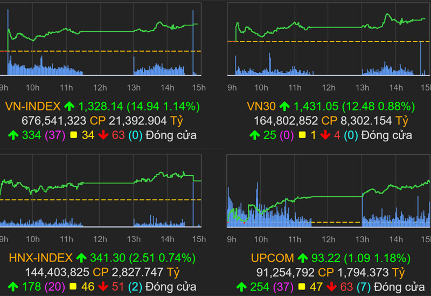
Task: Click the VN30 volume 164,802,852
Action: 286,121
